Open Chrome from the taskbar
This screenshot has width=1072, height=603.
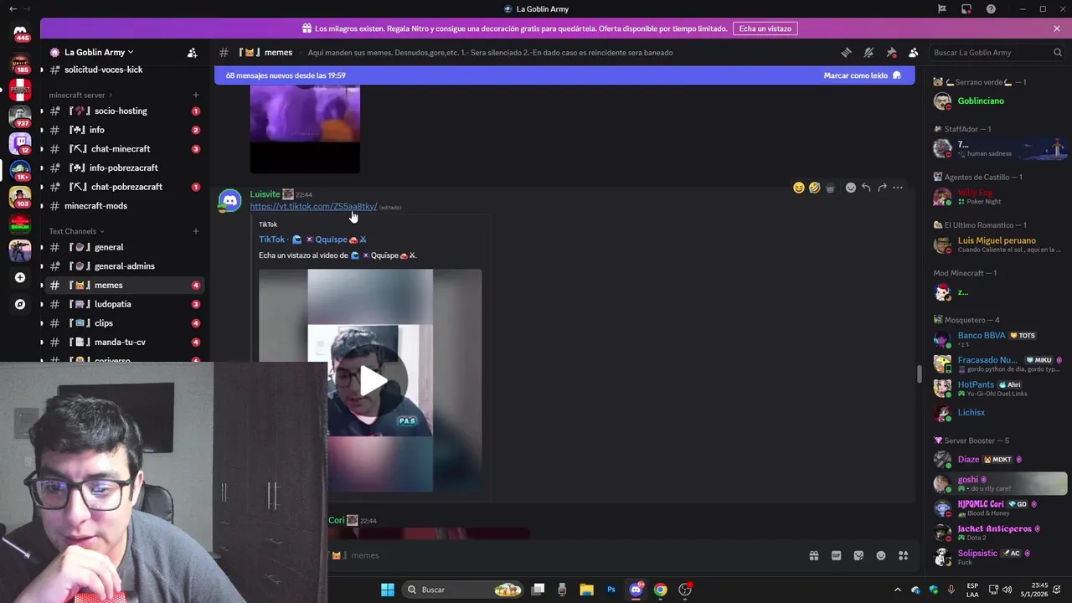tap(660, 590)
